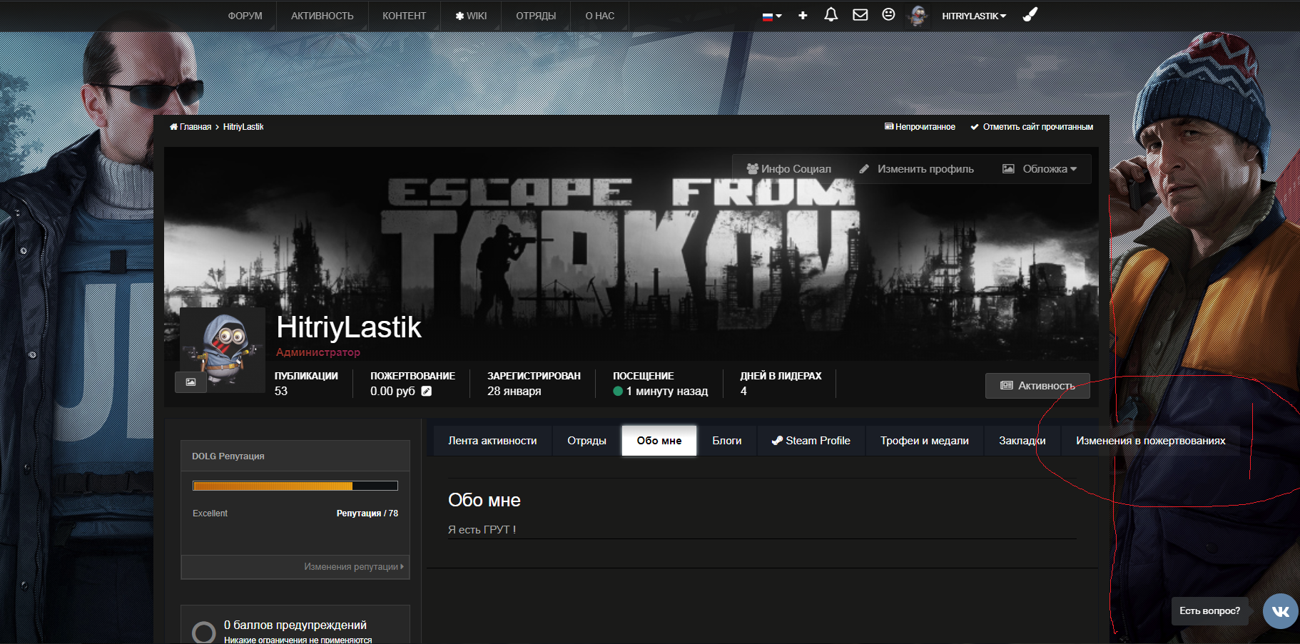Go to АКТИВНОСТЬ in navigation
Viewport: 1300px width, 644px height.
pyautogui.click(x=322, y=16)
